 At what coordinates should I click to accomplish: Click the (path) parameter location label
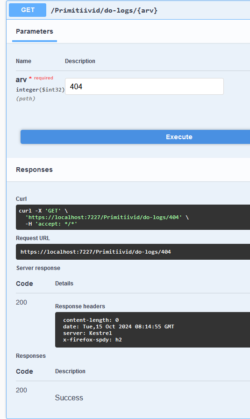click(x=25, y=99)
